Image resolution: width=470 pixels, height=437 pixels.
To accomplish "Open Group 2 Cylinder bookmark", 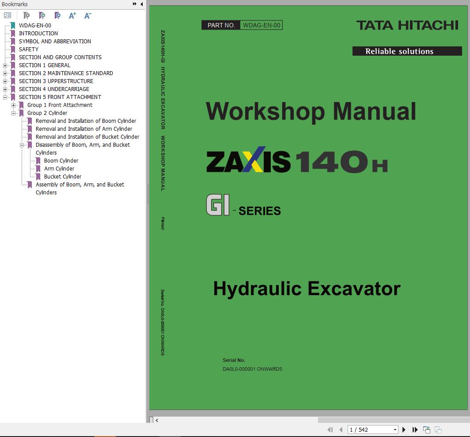I will [x=47, y=113].
